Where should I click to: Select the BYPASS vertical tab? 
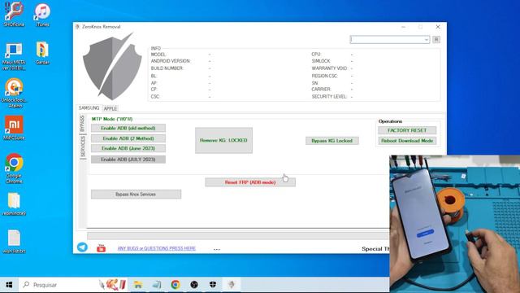coord(83,124)
